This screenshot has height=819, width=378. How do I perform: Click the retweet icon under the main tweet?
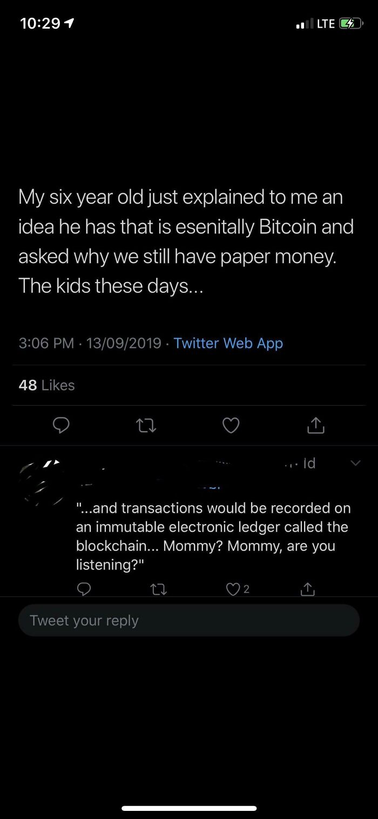[x=146, y=426]
